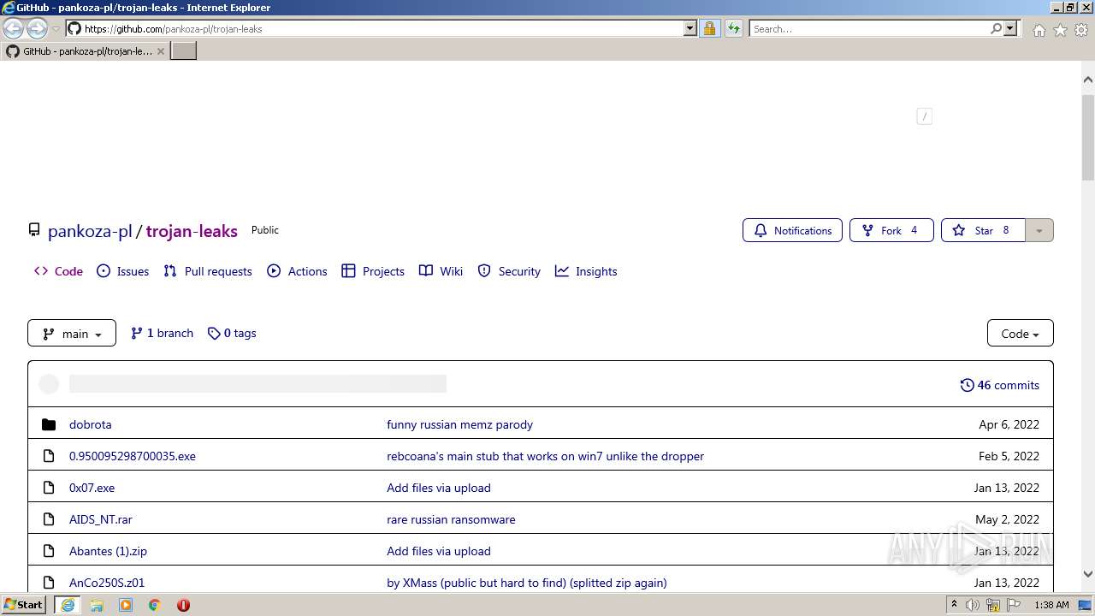Open 'Add files via upload' commit for 0x07.exe

click(x=439, y=488)
